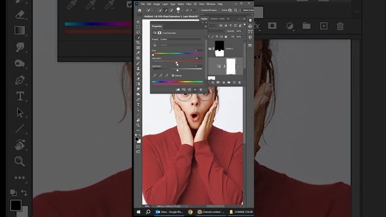Select the Frame tool in center toolbar
This screenshot has width=386, height=217.
coord(138,48)
